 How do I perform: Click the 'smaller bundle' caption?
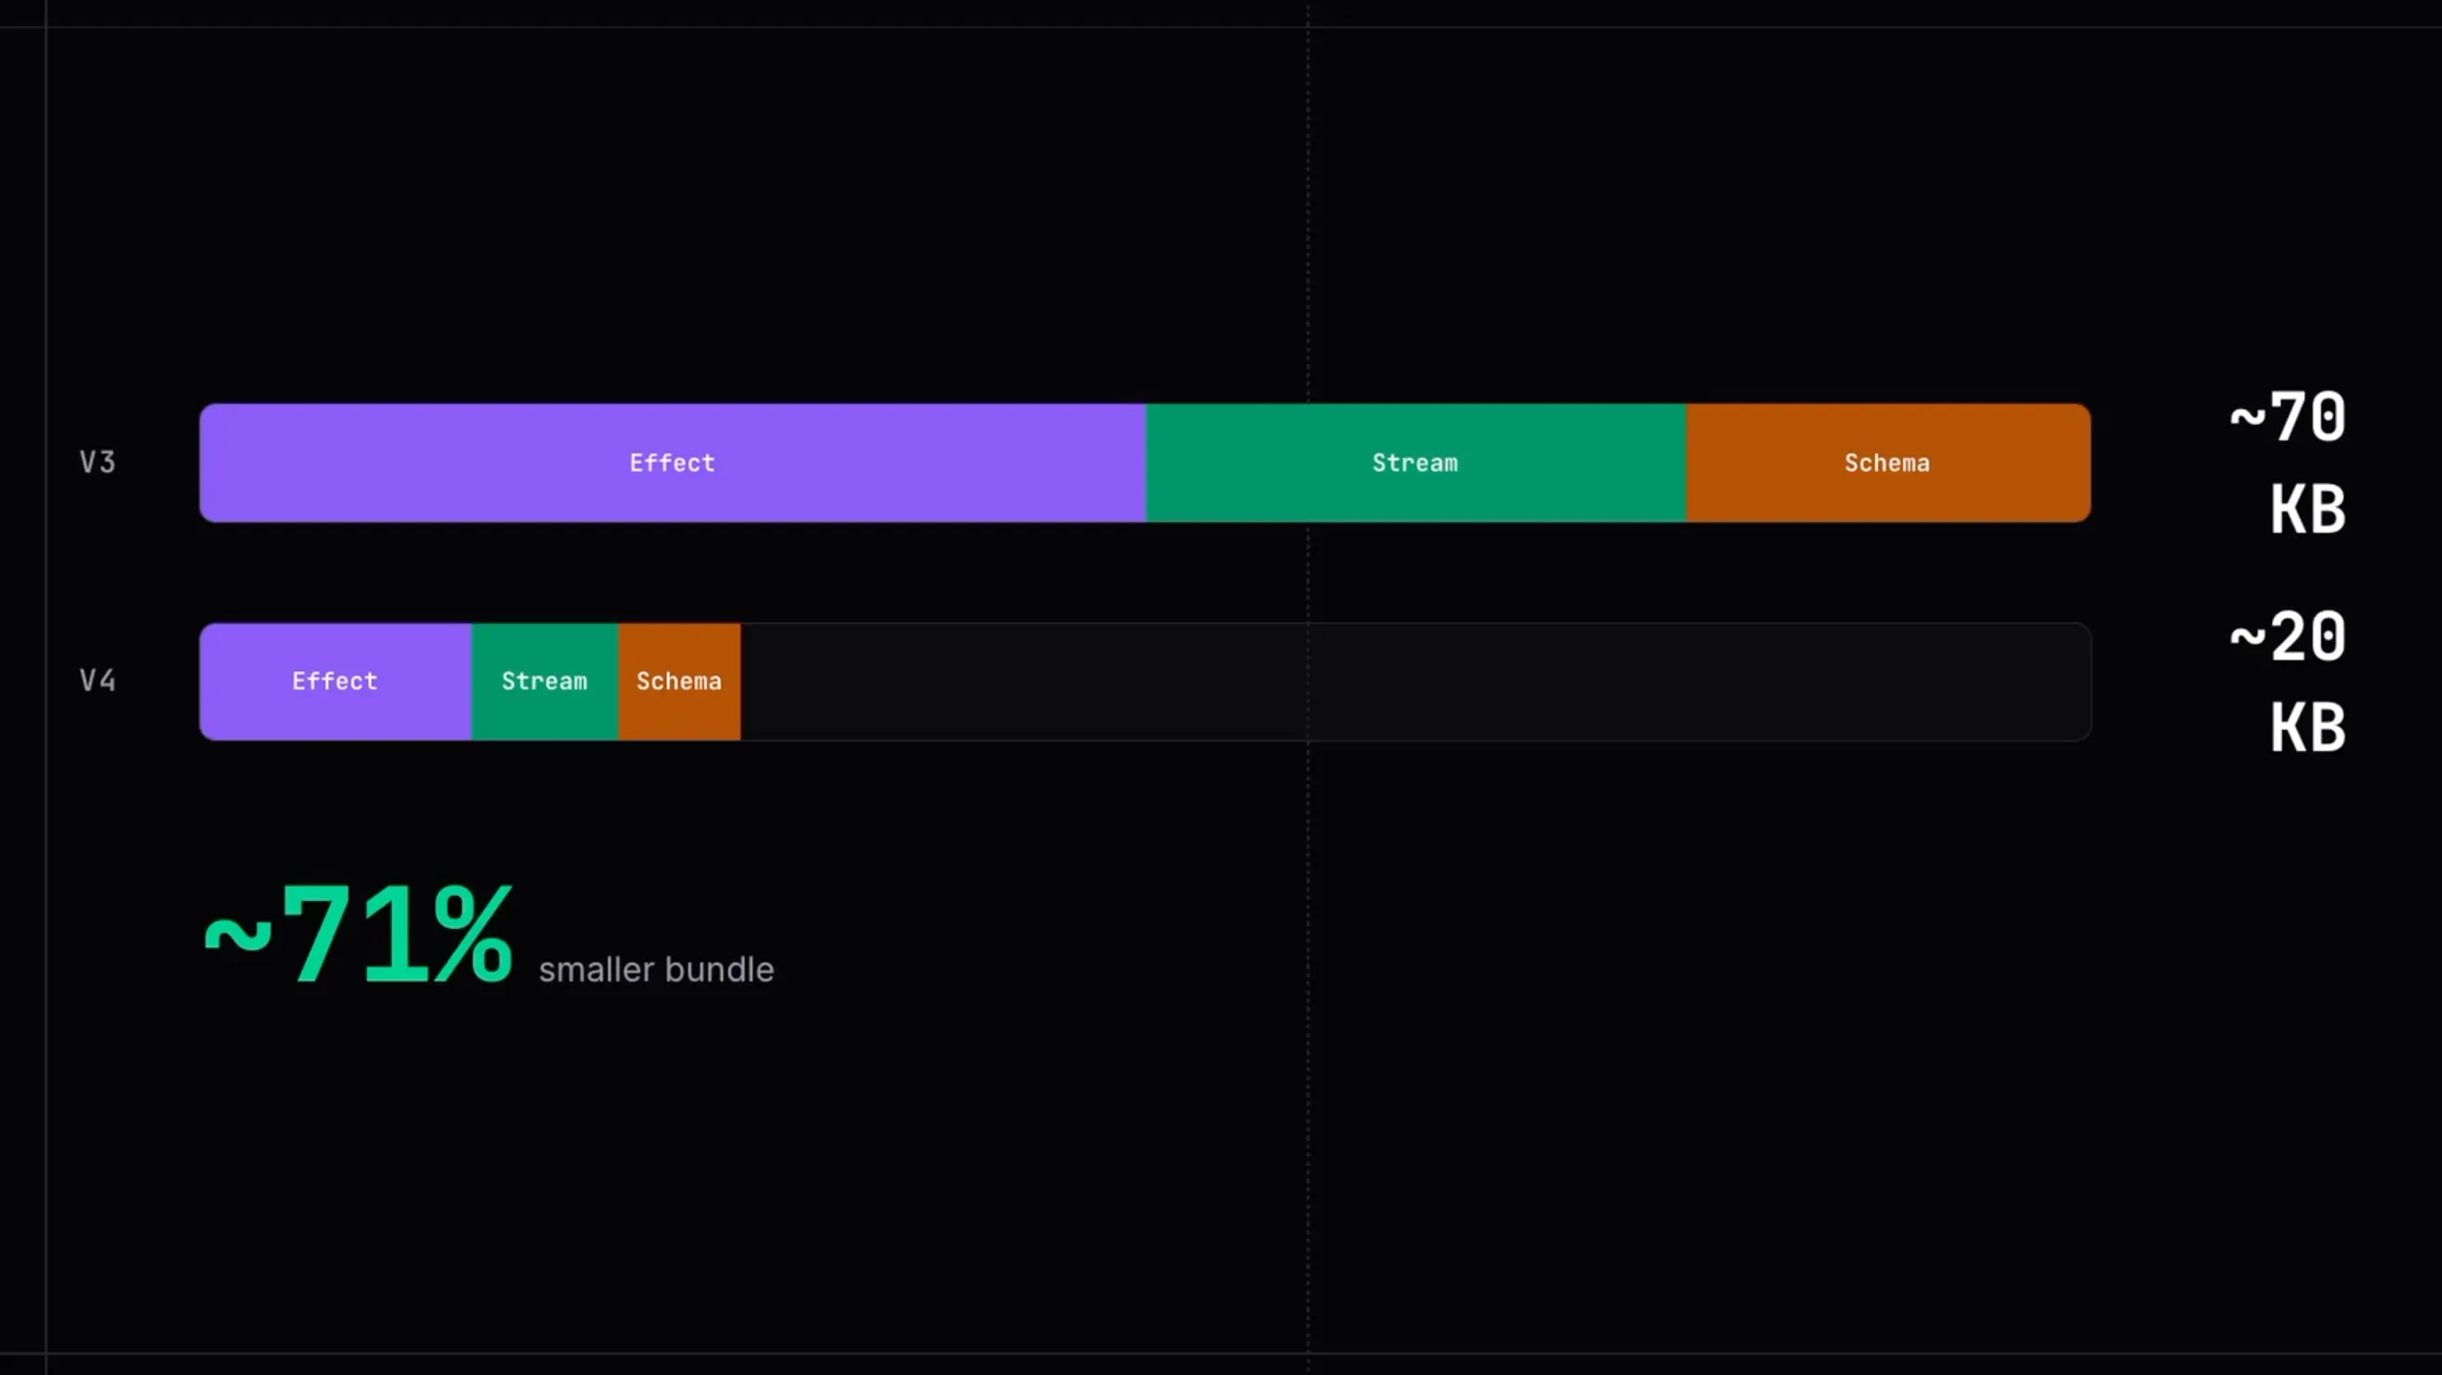pyautogui.click(x=656, y=969)
